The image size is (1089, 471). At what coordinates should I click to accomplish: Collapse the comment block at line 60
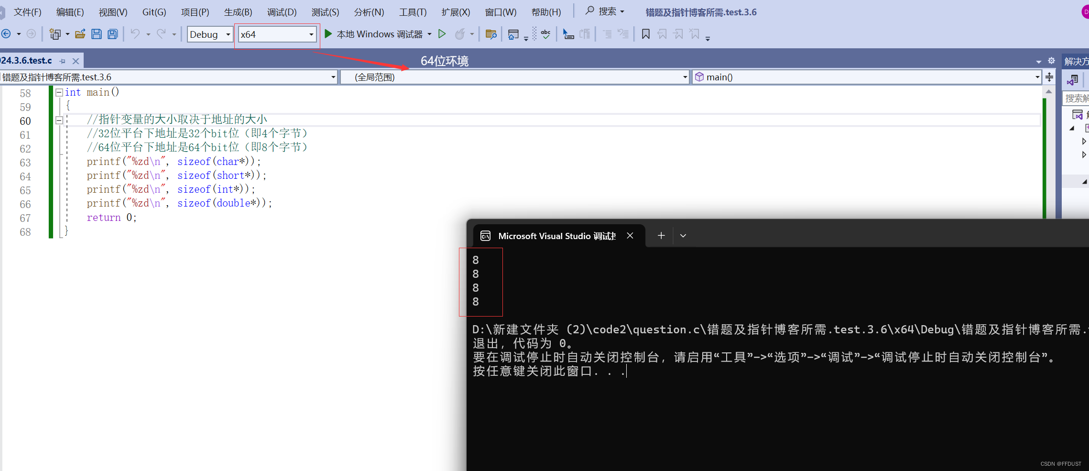pos(59,120)
